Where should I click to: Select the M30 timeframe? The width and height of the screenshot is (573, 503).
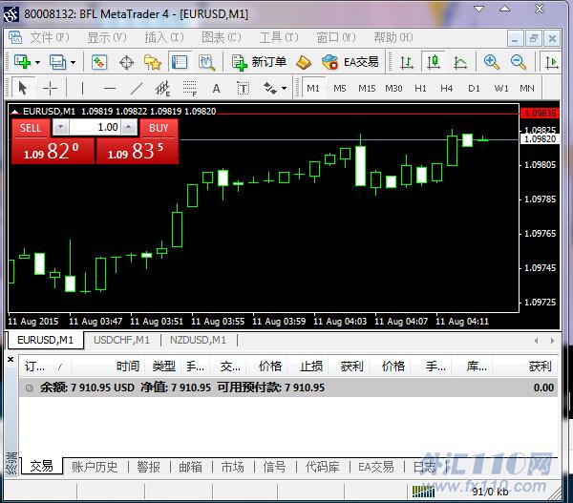(x=393, y=88)
